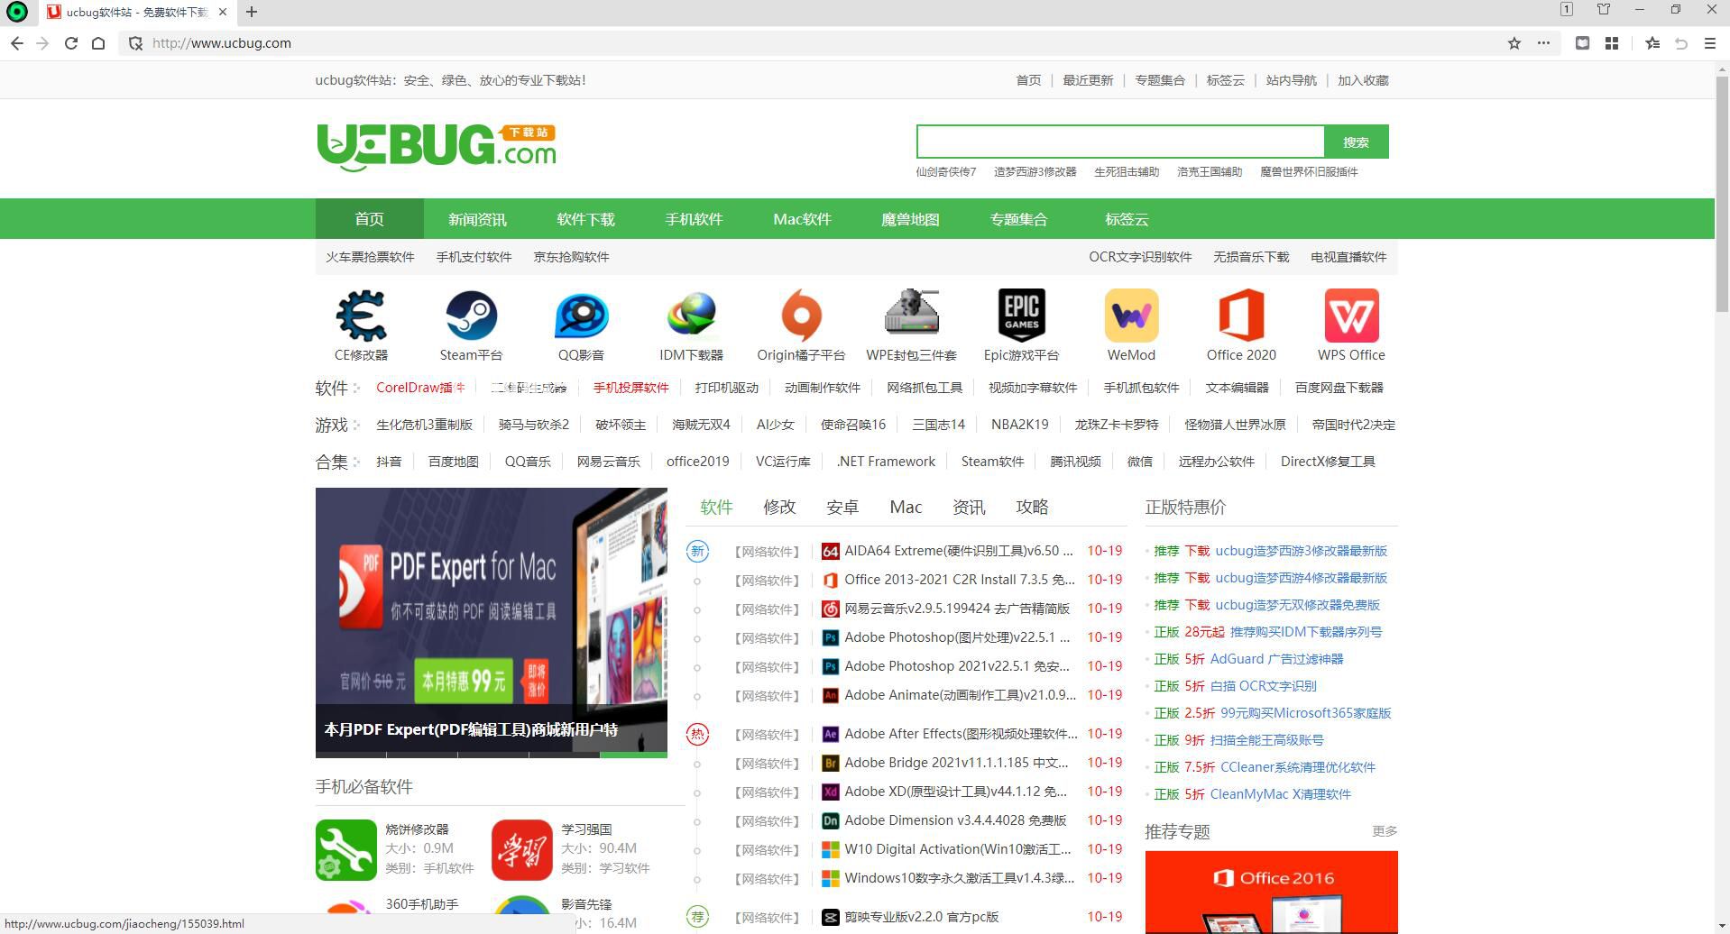Open the grid apps toolbar icon
This screenshot has width=1730, height=934.
pos(1612,43)
